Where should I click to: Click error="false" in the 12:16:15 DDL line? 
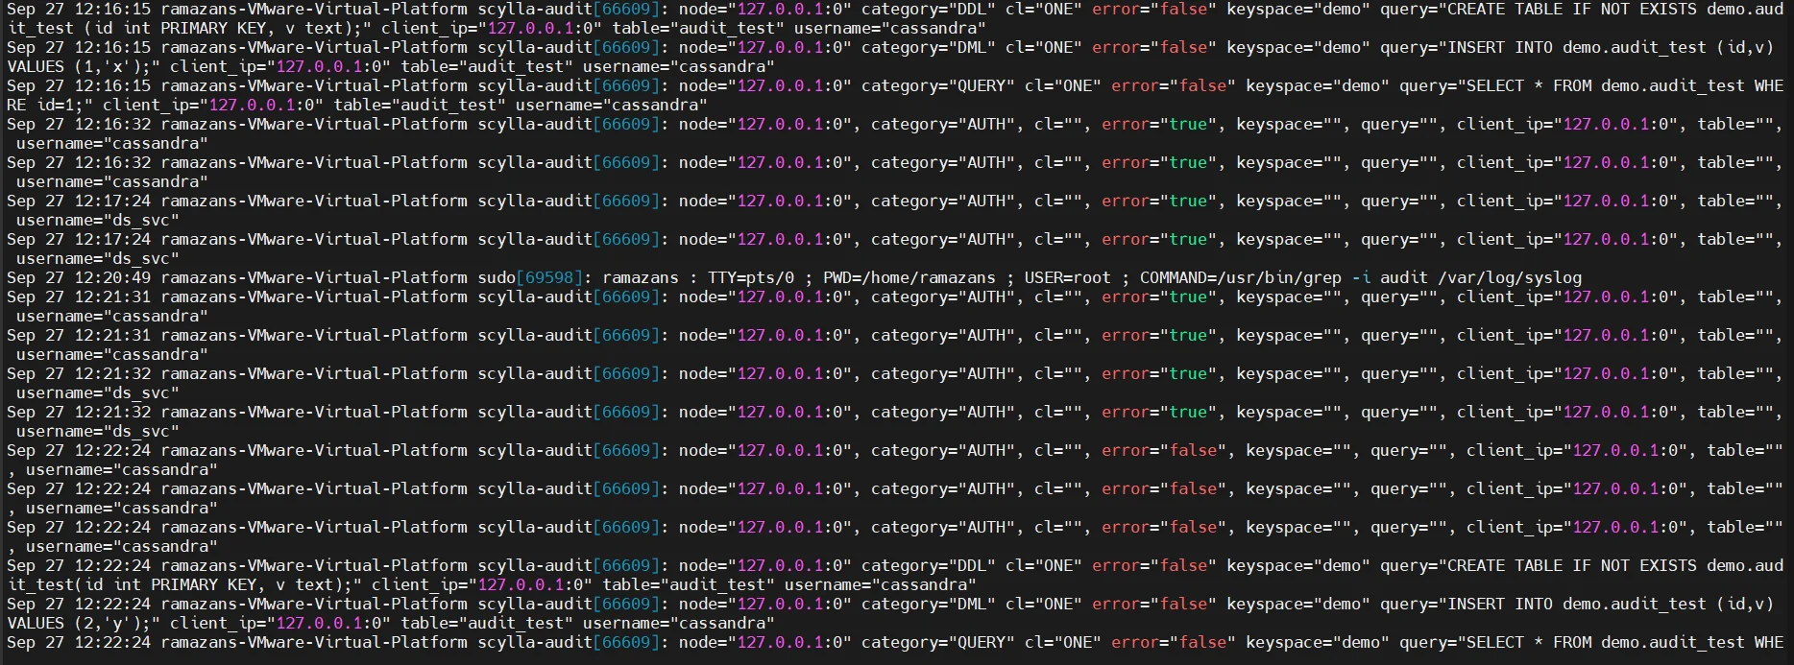1153,9
